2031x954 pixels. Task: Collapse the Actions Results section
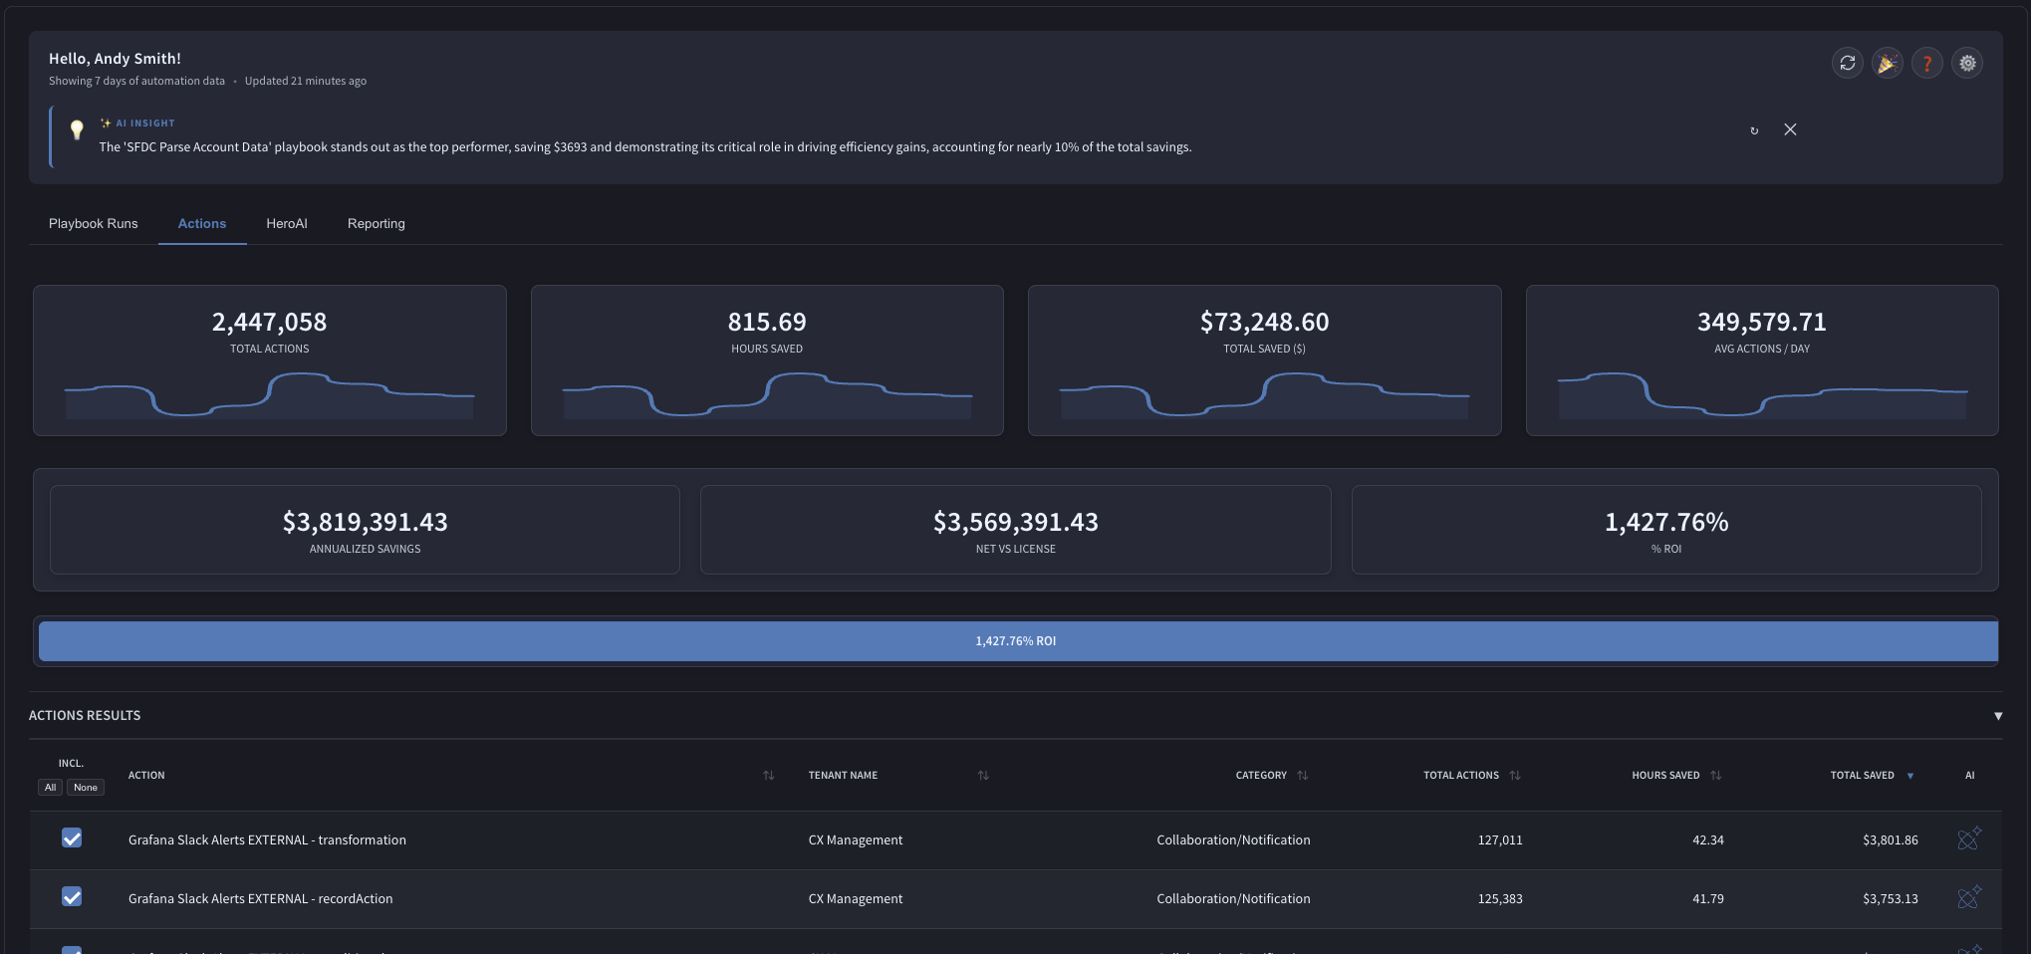click(x=1997, y=716)
